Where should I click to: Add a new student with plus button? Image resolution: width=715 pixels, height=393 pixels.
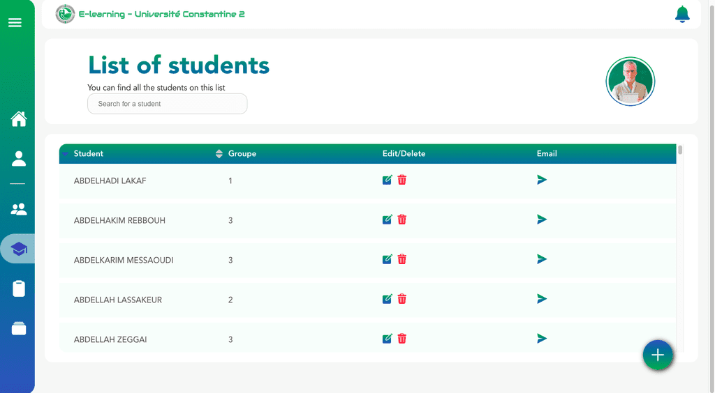click(x=658, y=355)
